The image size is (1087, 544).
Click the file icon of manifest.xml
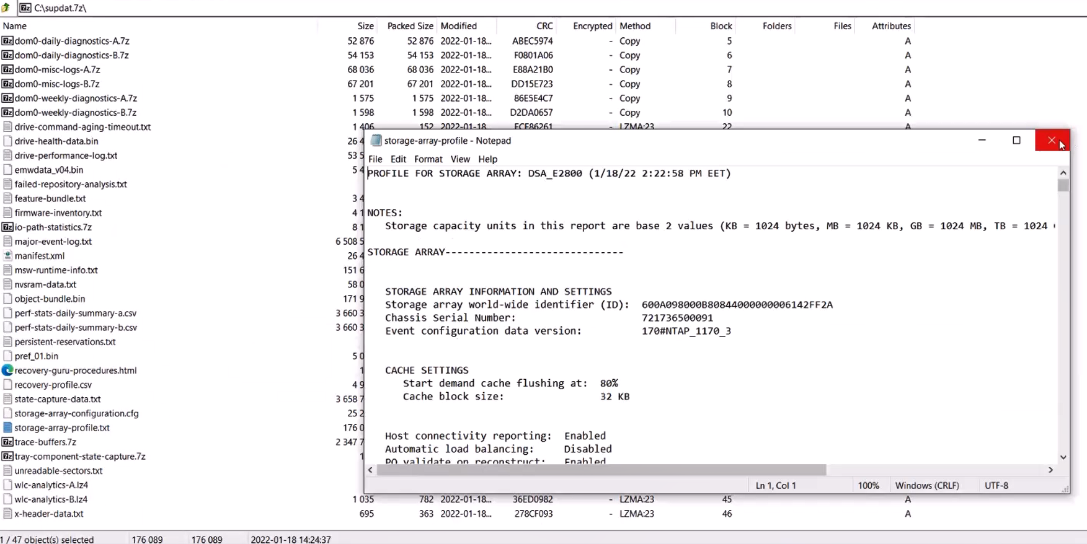7,256
